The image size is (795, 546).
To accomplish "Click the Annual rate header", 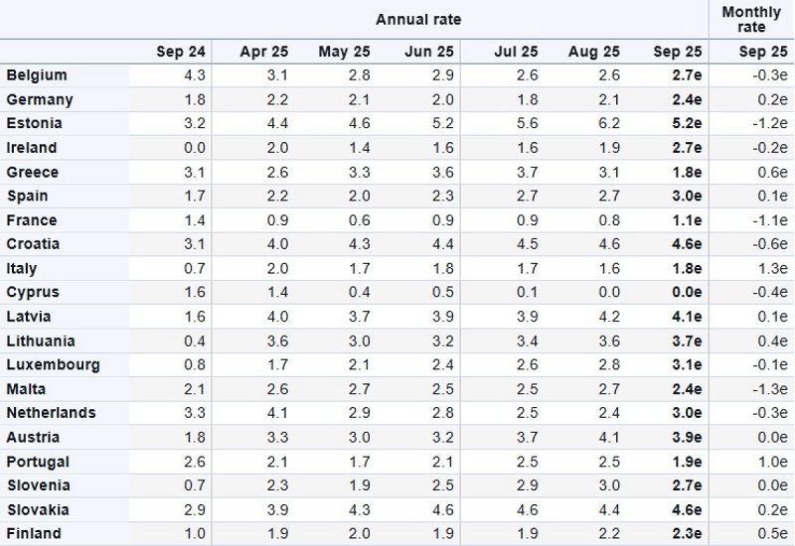I will [x=418, y=19].
